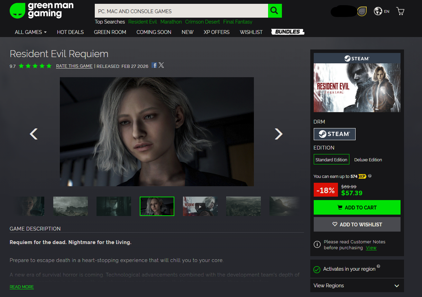Click the main screenshot image
Image resolution: width=422 pixels, height=297 pixels.
pos(157,132)
